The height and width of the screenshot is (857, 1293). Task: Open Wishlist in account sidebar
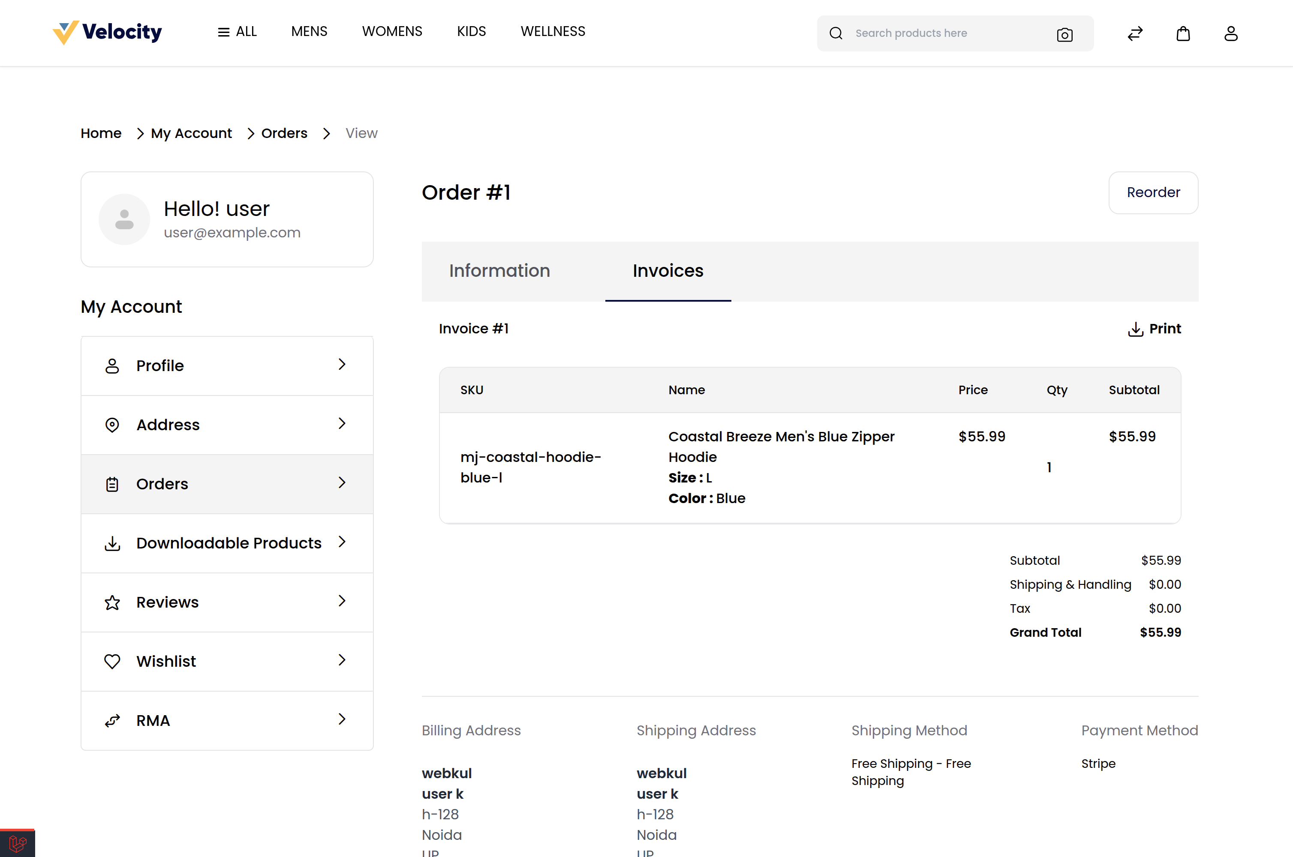(x=227, y=661)
